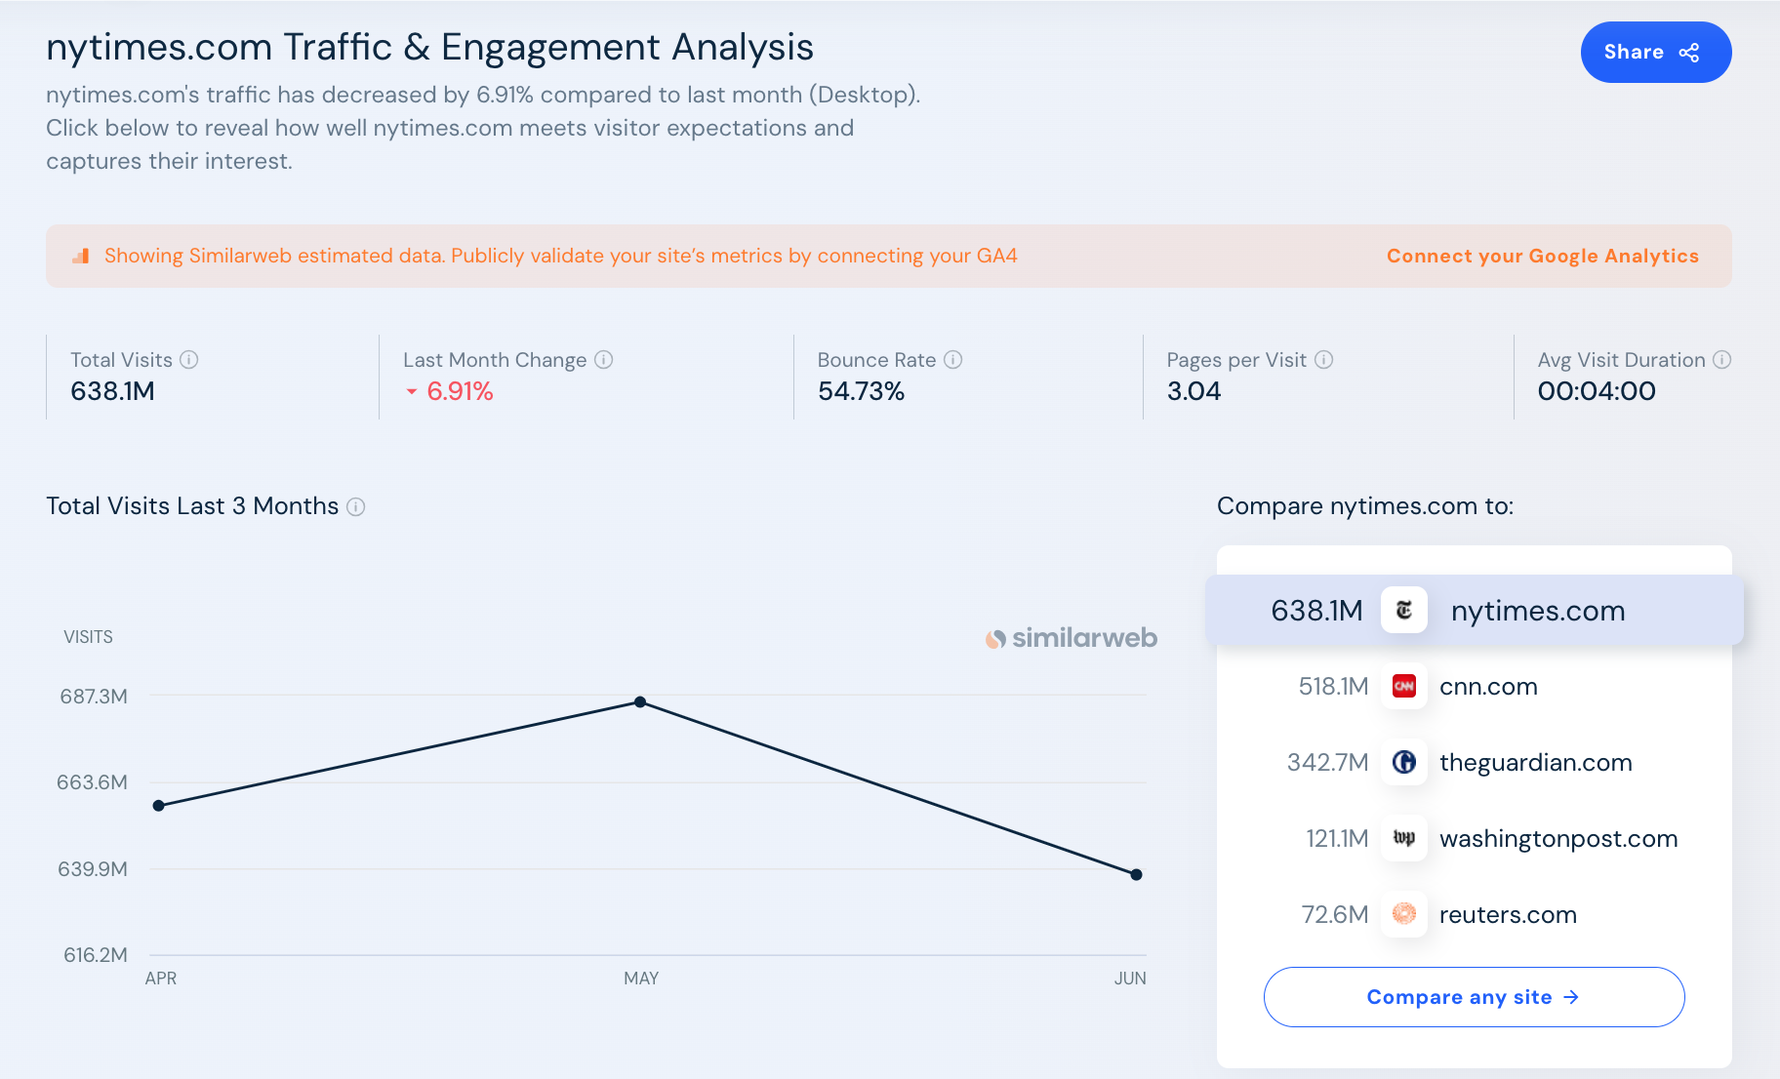Click the orange bar-chart icon in banner
Viewport: 1780px width, 1079px height.
[81, 256]
